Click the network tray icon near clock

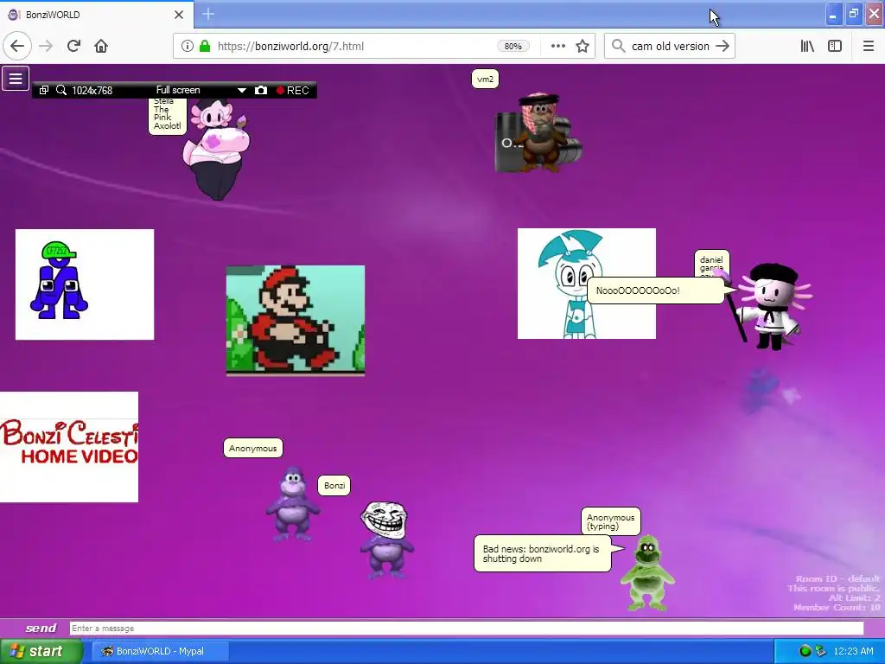821,651
